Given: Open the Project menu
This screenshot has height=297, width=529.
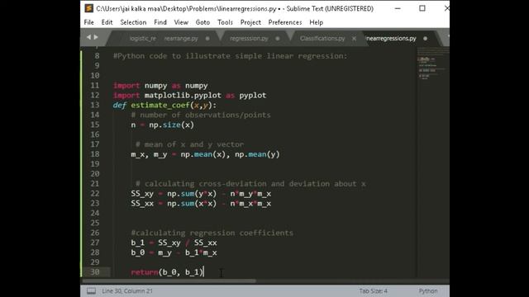Looking at the screenshot, I should (x=250, y=22).
